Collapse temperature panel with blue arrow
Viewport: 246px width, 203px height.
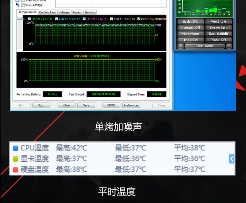tap(232, 159)
